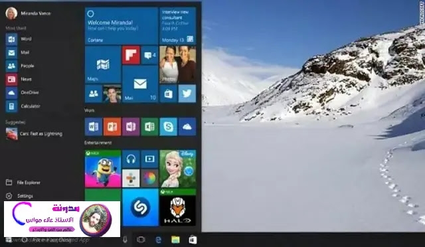This screenshot has width=425, height=247.
Task: Open News from the Most Used list
Action: click(19, 79)
